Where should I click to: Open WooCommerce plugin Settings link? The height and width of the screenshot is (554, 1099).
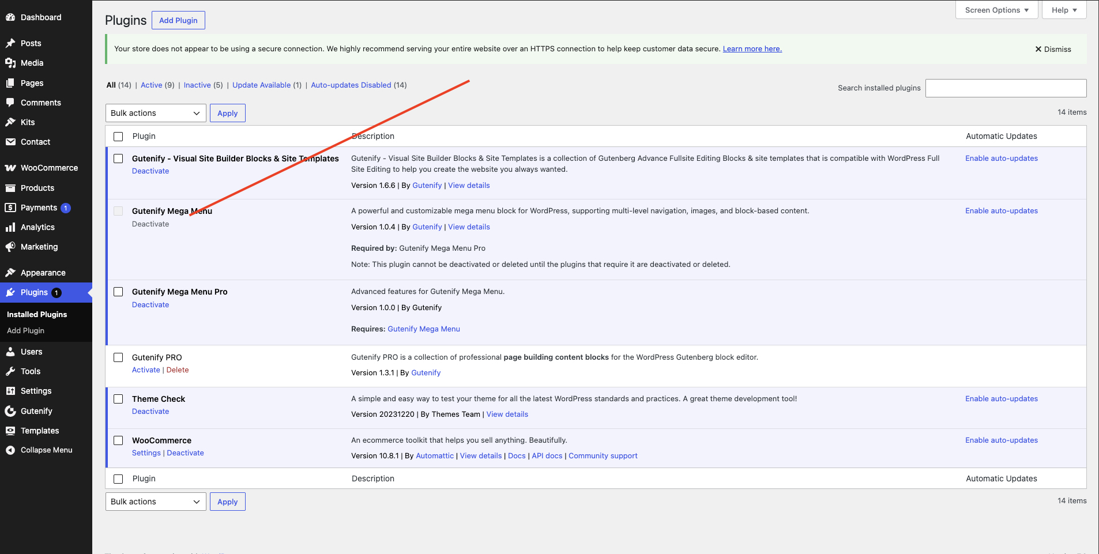tap(146, 453)
